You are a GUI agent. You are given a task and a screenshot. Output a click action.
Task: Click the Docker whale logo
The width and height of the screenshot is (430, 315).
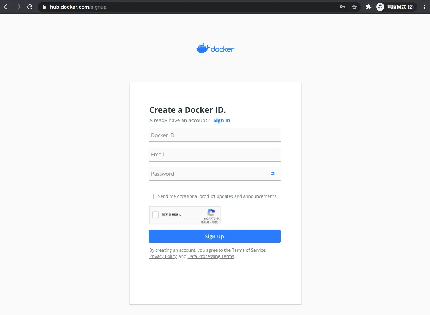point(215,48)
